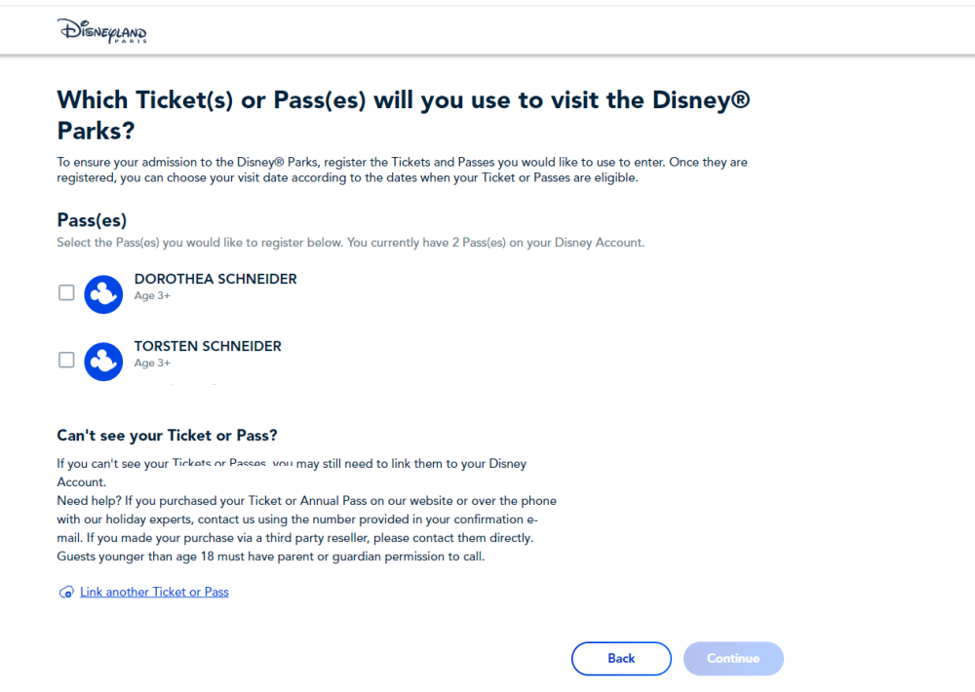Click the Continue button

(x=733, y=659)
